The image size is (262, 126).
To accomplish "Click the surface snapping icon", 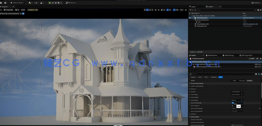I will 159,10.
